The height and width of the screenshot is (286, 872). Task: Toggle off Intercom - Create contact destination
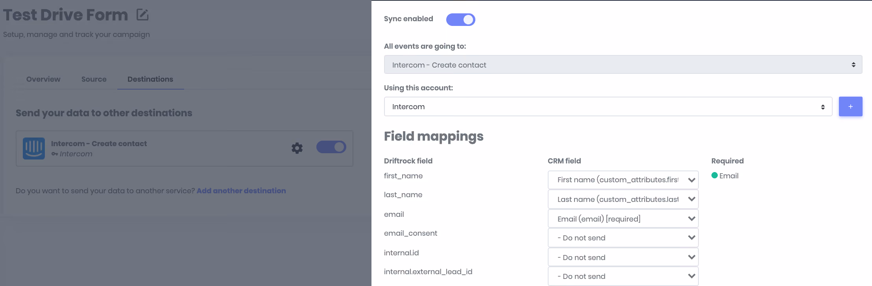pos(331,147)
